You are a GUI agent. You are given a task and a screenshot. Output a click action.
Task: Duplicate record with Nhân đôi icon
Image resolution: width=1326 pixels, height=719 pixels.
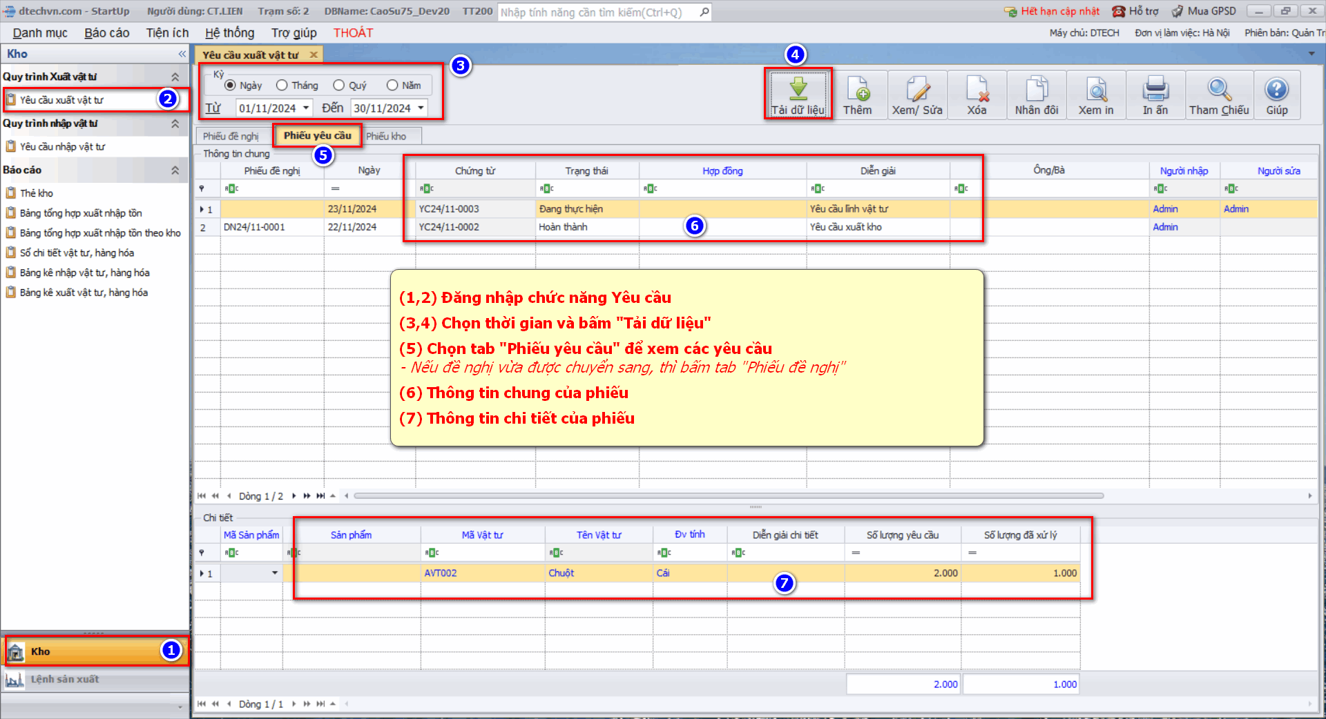point(1036,89)
